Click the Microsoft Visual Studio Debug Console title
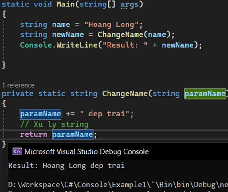 (86, 151)
